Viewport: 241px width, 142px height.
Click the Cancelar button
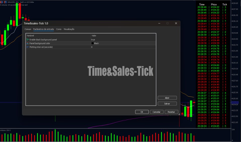(x=156, y=112)
